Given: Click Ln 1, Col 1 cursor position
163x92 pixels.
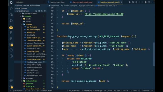Looking at the screenshot, I should pyautogui.click(x=108, y=91).
